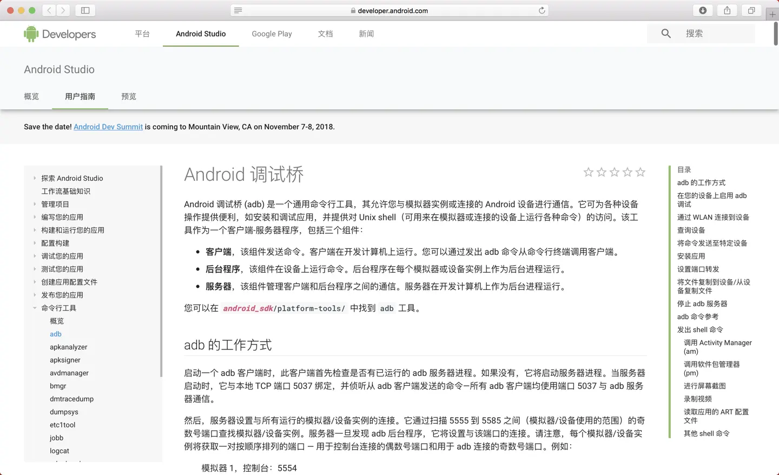The width and height of the screenshot is (779, 475).
Task: Expand the 调试您的应用 section arrow
Action: [x=35, y=256]
